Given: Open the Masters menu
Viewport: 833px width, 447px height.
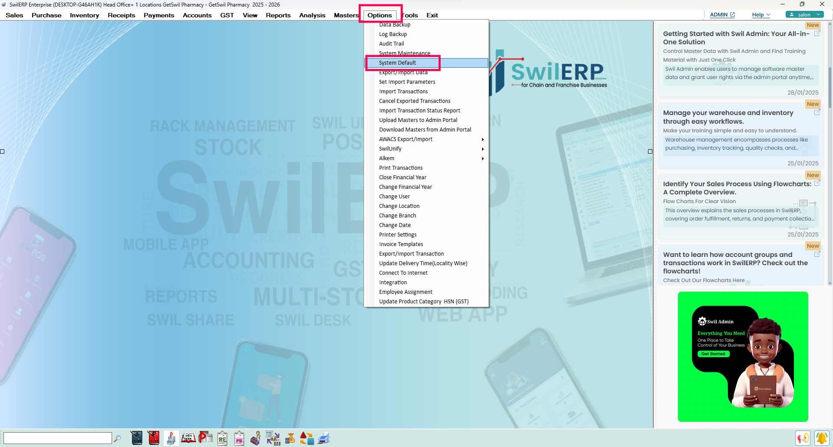Looking at the screenshot, I should (x=346, y=15).
